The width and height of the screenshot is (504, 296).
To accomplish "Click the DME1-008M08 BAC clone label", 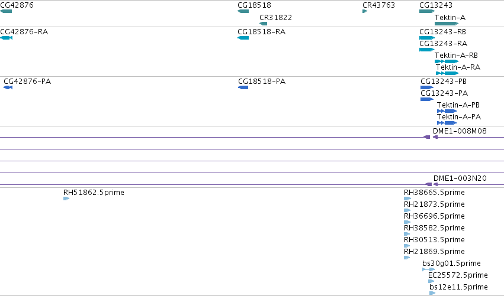I will pos(460,131).
